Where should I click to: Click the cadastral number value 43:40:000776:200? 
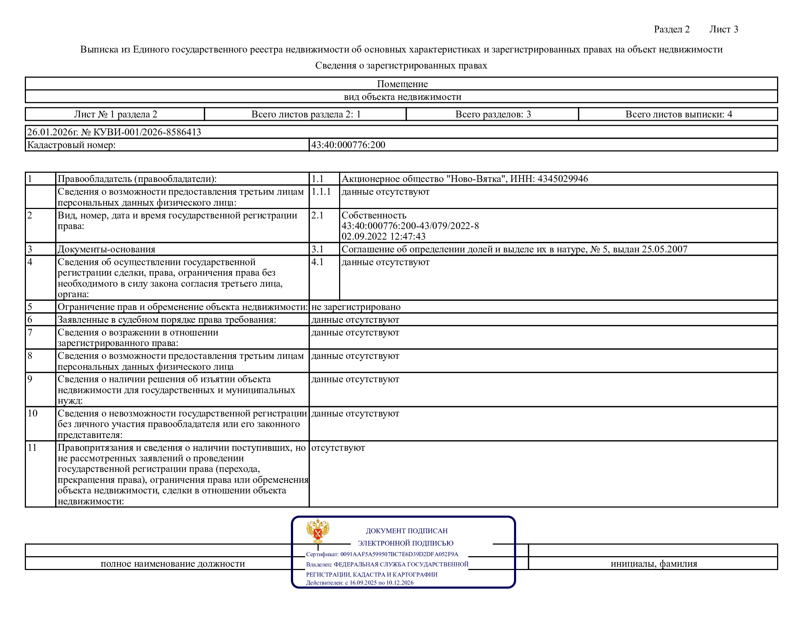[x=348, y=145]
